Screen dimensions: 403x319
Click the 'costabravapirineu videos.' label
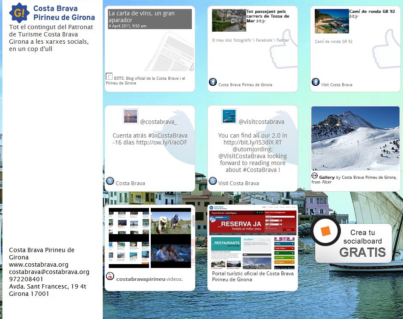pos(149,279)
